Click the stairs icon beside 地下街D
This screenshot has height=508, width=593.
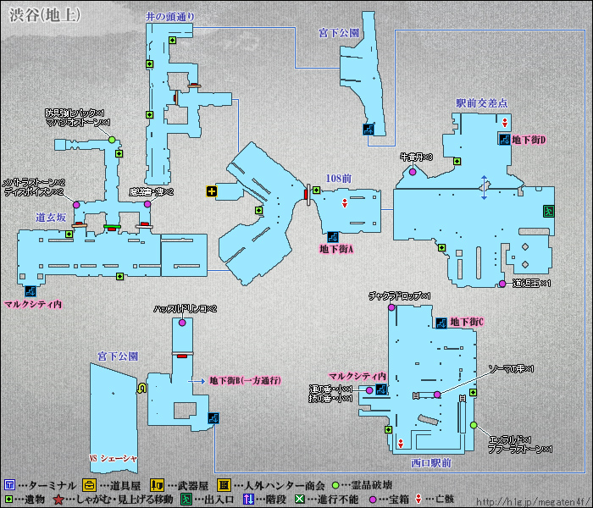click(503, 139)
